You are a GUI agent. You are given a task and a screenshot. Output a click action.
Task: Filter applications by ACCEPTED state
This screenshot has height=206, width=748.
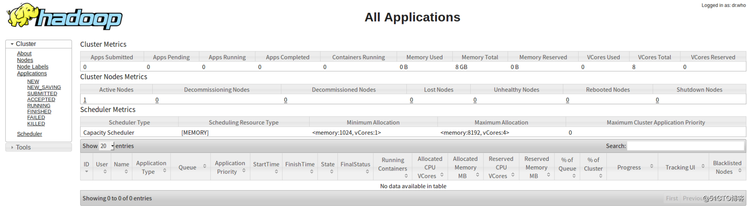(41, 99)
